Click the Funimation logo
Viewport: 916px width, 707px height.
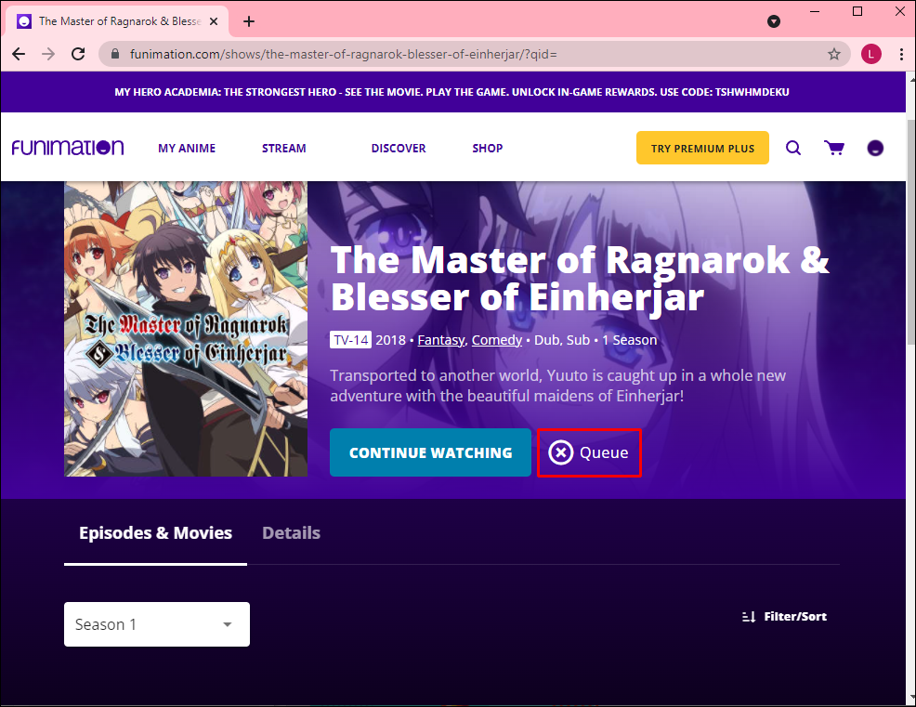68,148
